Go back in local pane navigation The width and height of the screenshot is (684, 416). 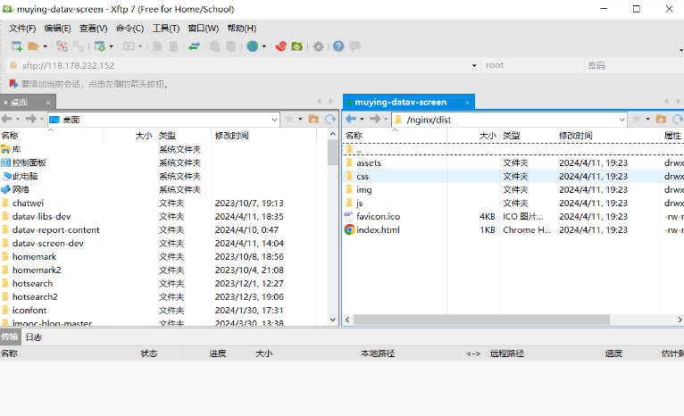coord(6,119)
